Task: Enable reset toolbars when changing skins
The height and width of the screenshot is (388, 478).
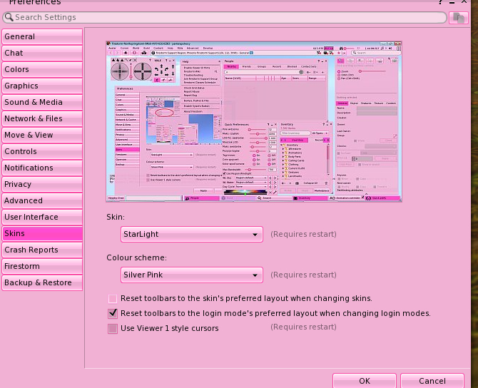Action: [113, 299]
